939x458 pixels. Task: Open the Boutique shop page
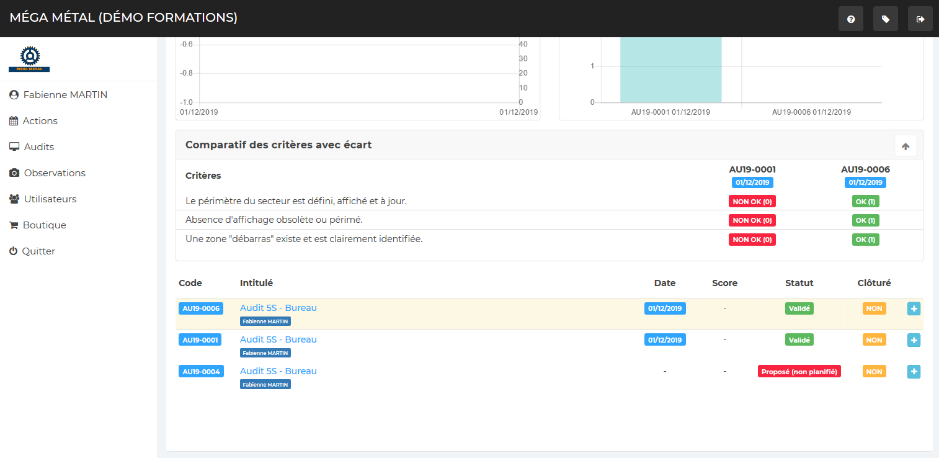click(x=44, y=225)
